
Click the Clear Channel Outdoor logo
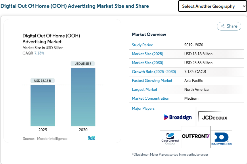pos(170,138)
